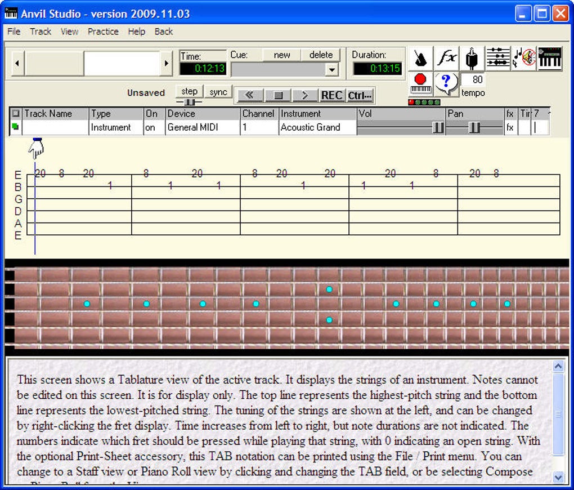The image size is (574, 490).
Task: Click the Anvil Studio title bar icon
Action: click(x=11, y=14)
